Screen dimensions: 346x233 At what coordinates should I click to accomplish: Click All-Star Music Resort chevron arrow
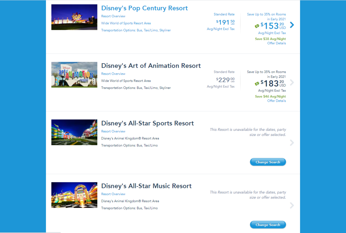[292, 206]
